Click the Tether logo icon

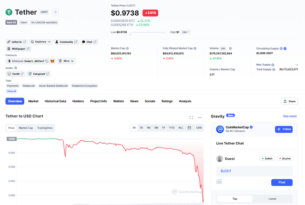9,12
